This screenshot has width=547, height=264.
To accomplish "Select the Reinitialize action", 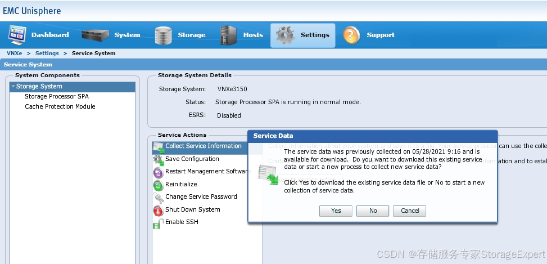I will tap(181, 185).
